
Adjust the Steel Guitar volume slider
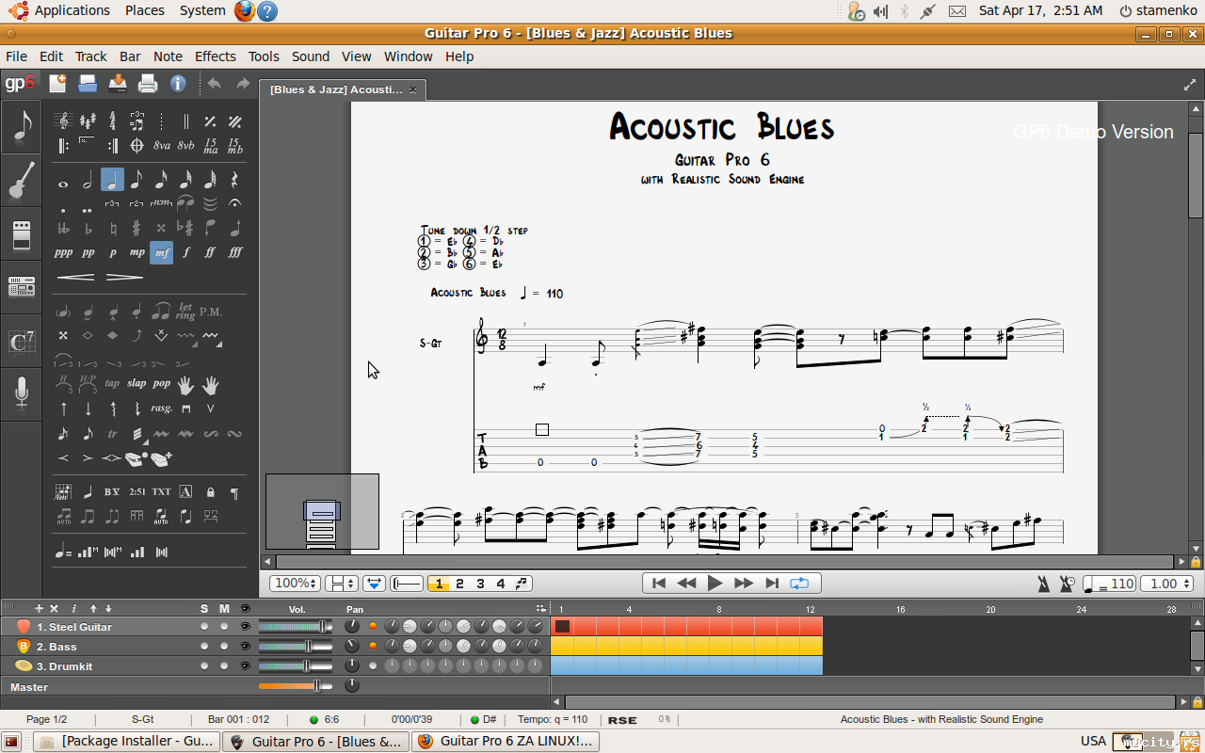click(296, 627)
